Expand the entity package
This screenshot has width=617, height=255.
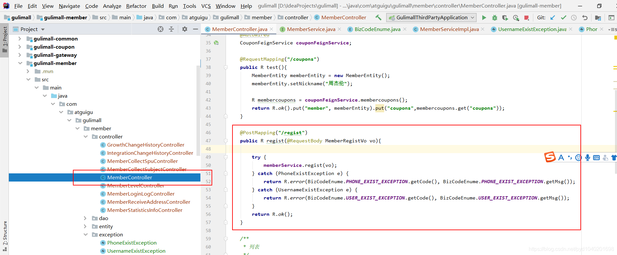pyautogui.click(x=85, y=226)
